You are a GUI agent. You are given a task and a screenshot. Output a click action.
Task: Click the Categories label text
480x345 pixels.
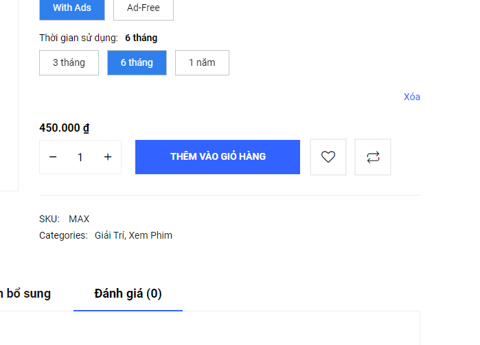click(63, 235)
